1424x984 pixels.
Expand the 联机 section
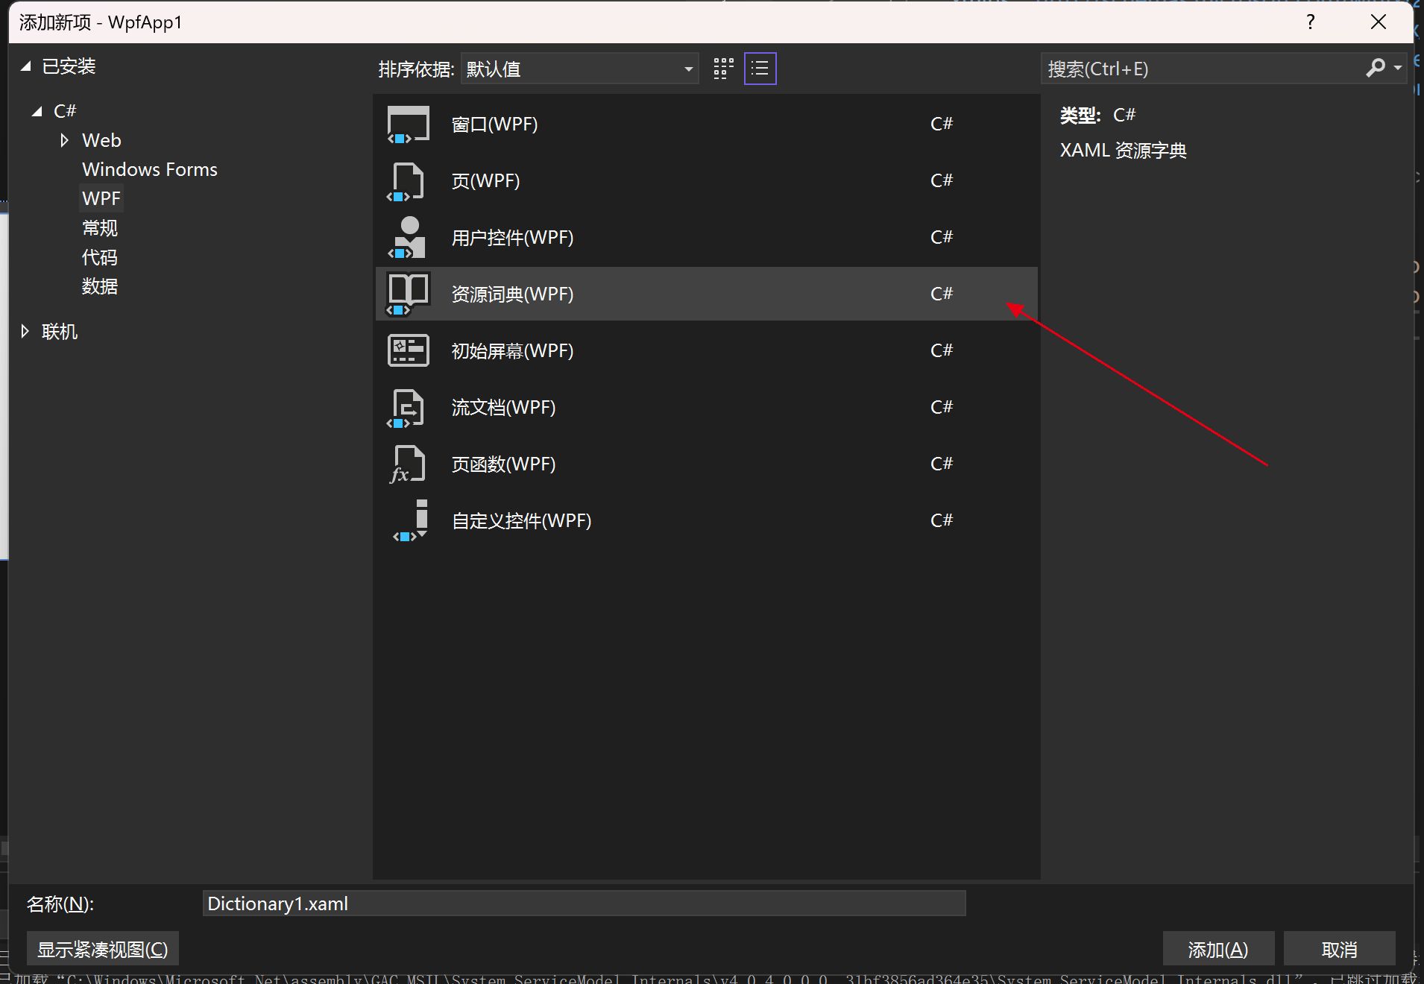click(x=25, y=332)
